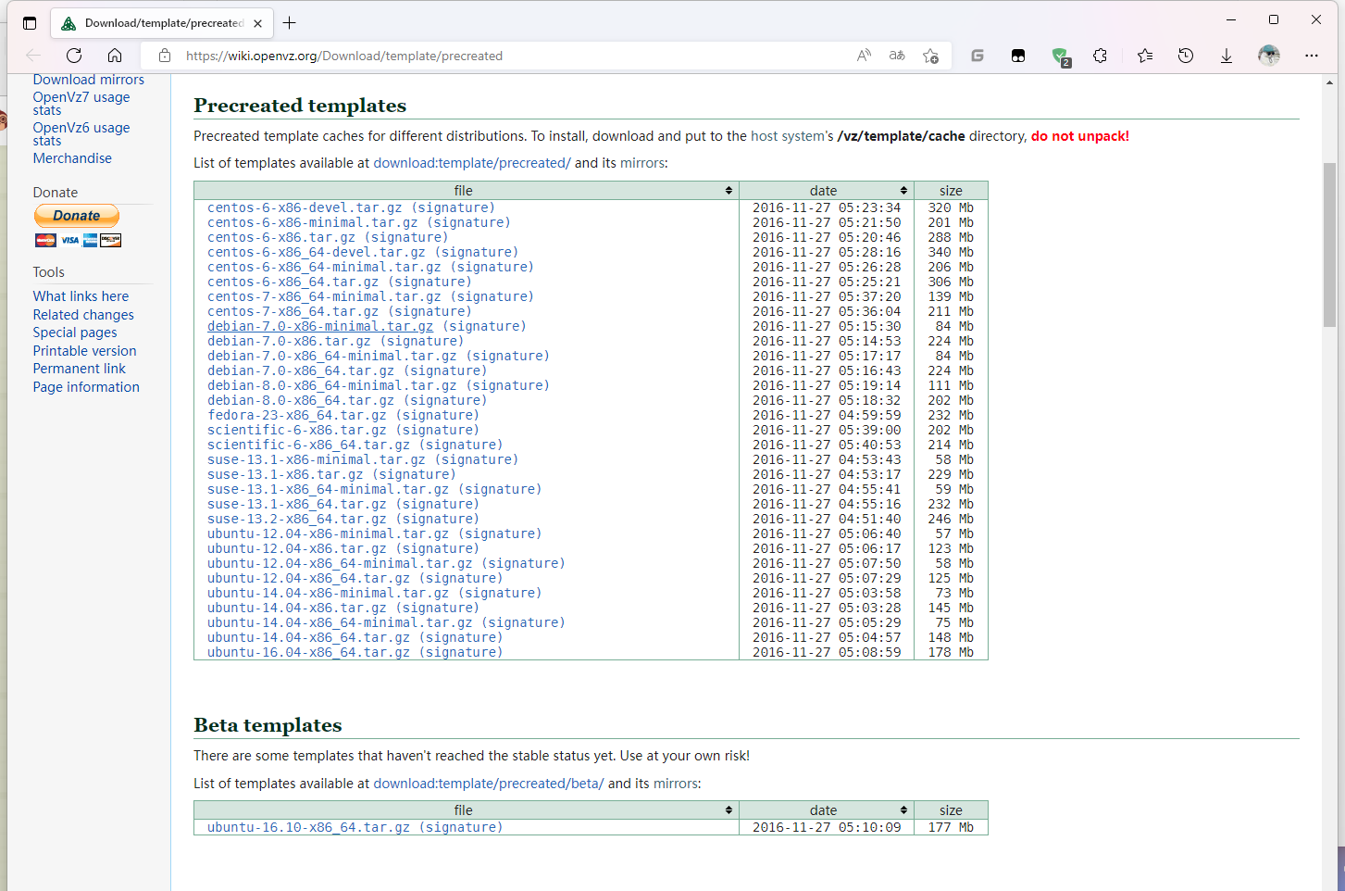Open signature for centos-6-x86.tar.gz
The height and width of the screenshot is (891, 1345).
tap(406, 237)
